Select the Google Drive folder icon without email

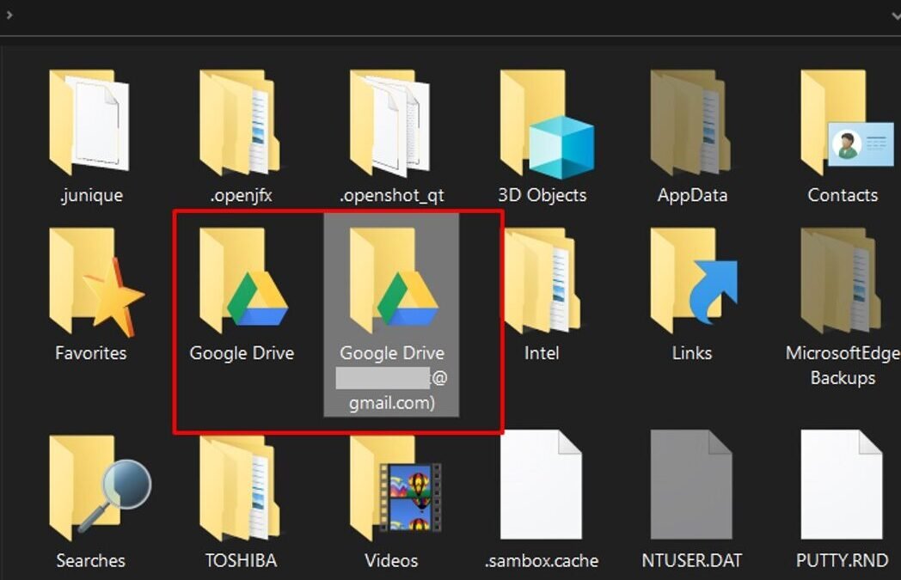(x=243, y=280)
